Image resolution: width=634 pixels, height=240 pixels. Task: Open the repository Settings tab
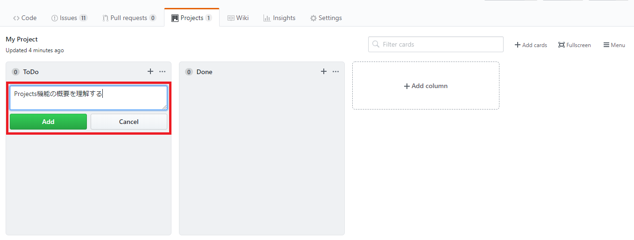[326, 18]
